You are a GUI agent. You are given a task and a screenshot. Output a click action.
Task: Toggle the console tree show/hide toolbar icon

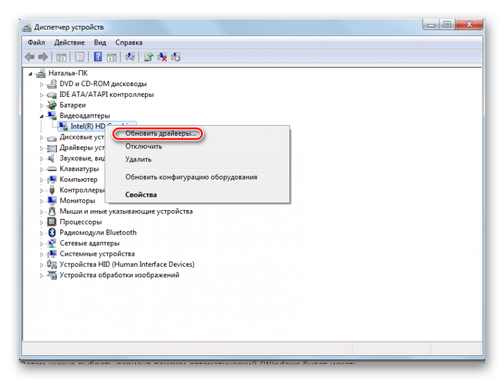pyautogui.click(x=61, y=57)
